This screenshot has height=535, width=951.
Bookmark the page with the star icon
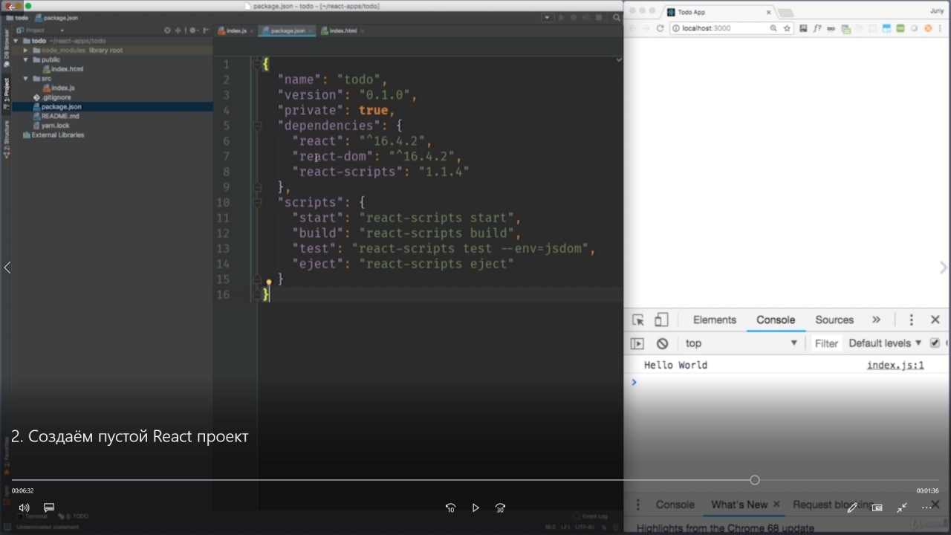point(788,28)
